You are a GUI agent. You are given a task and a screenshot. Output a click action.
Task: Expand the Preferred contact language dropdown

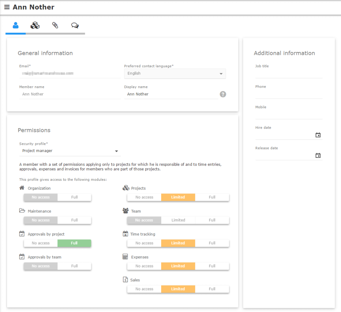click(x=175, y=74)
